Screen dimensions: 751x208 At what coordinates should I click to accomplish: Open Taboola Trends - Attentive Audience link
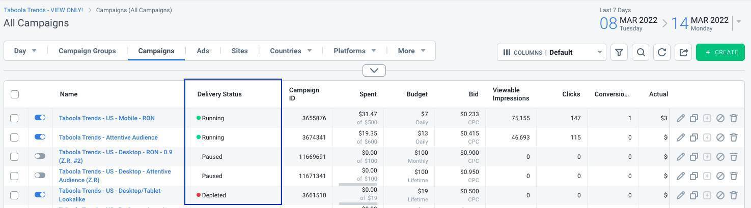coord(108,137)
